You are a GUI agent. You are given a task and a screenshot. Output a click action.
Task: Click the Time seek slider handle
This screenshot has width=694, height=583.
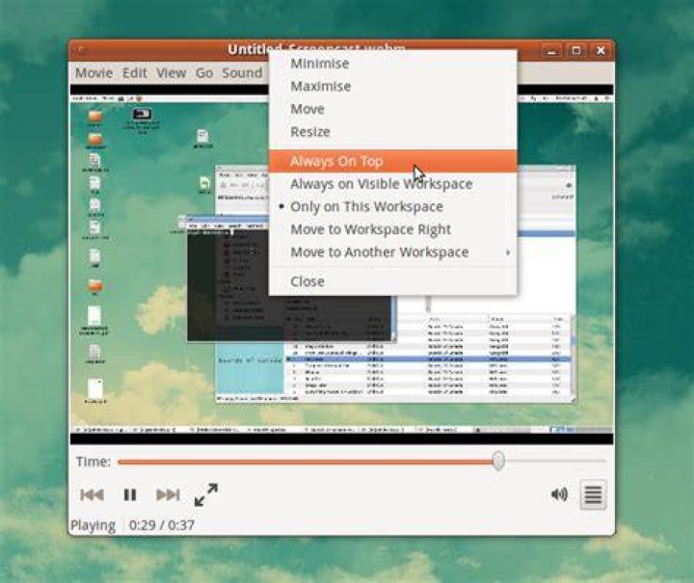coord(498,461)
